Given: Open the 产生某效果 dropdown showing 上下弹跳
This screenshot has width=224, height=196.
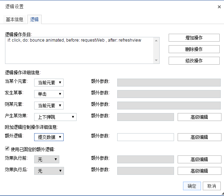Looking at the screenshot, I should click(x=55, y=117).
